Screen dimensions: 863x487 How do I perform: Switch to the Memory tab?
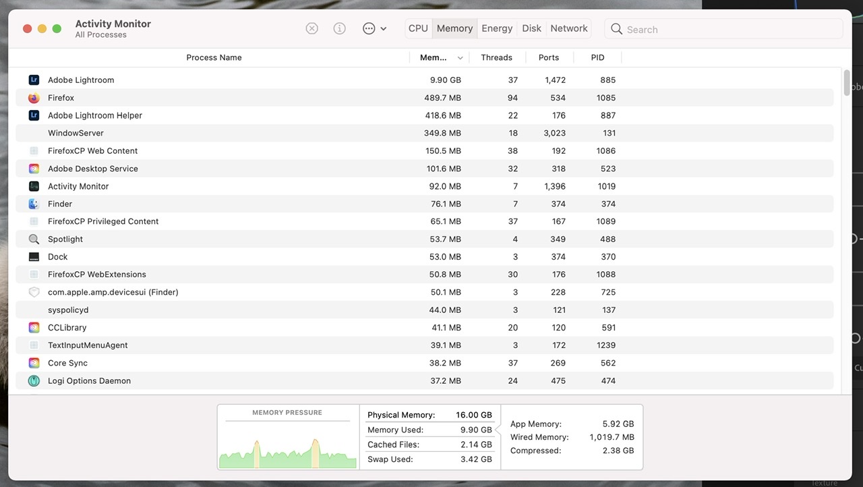(x=454, y=28)
